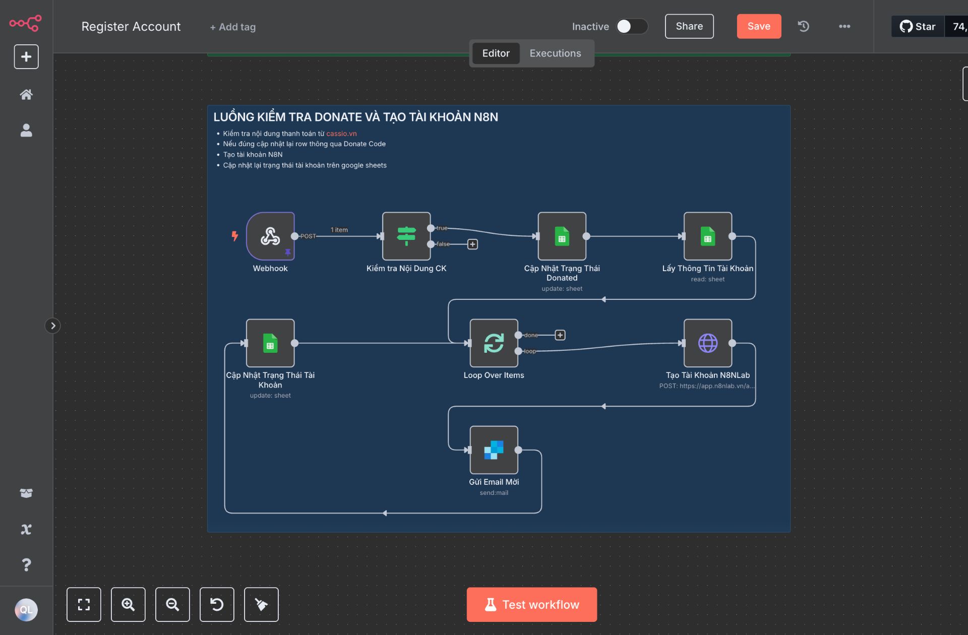
Task: Open the "Lấy Thông Tin Tài Khoản" node
Action: coord(708,236)
